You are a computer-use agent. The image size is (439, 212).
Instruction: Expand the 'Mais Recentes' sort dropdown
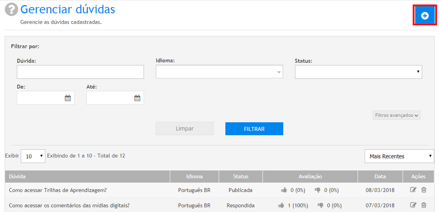[x=399, y=156]
